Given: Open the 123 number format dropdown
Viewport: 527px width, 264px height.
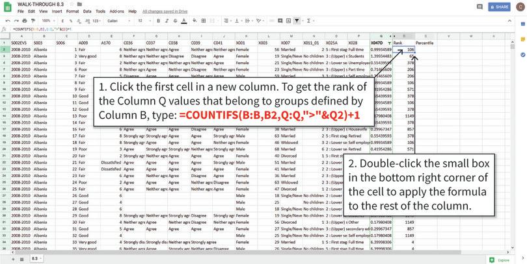Looking at the screenshot, I should pyautogui.click(x=97, y=21).
